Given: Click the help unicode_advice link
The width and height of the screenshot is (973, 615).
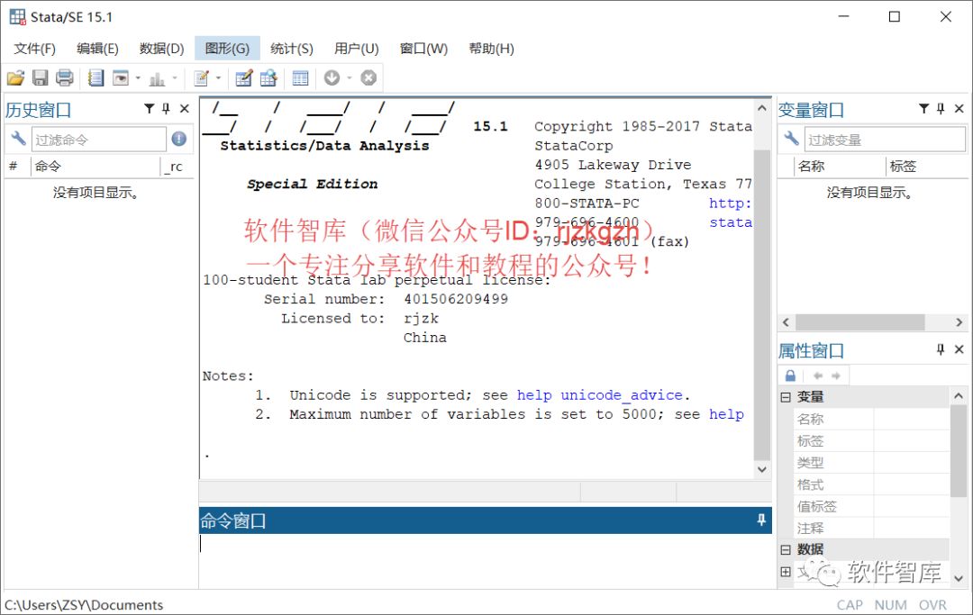Looking at the screenshot, I should coord(599,395).
